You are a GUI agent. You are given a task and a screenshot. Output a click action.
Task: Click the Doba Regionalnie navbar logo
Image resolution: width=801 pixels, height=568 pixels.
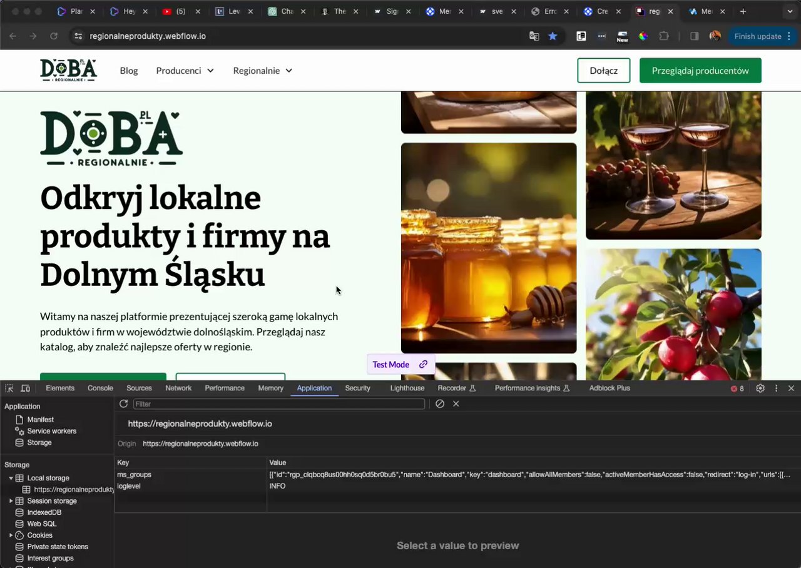tap(68, 70)
